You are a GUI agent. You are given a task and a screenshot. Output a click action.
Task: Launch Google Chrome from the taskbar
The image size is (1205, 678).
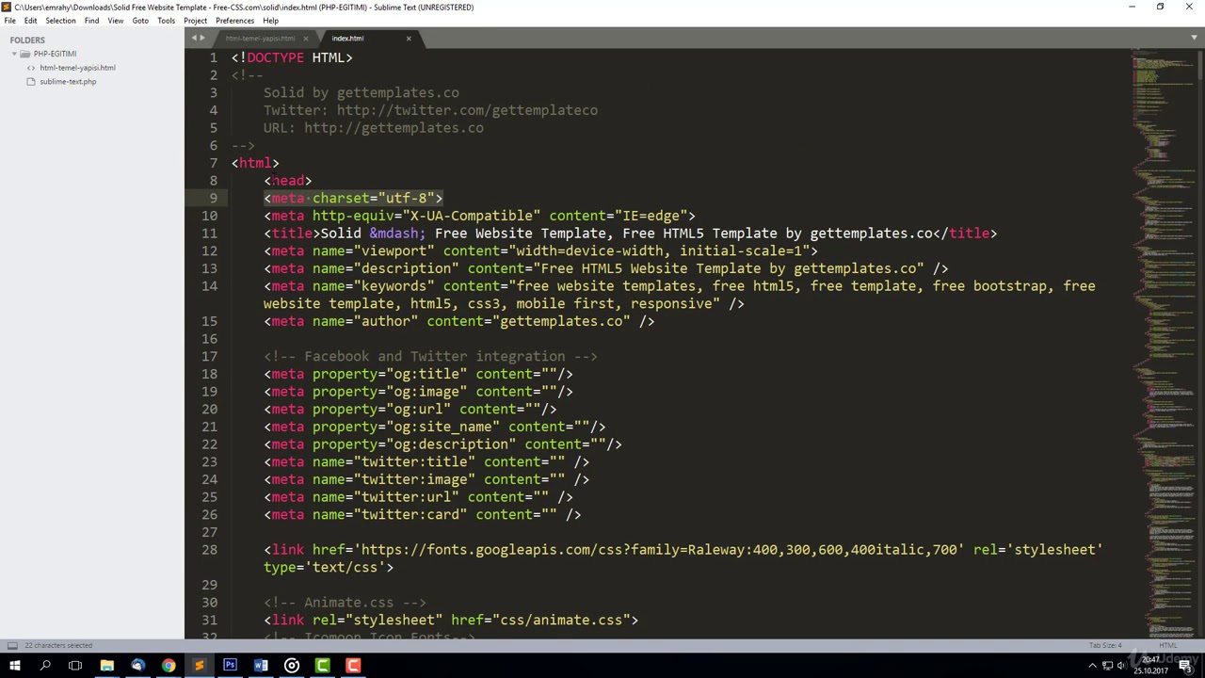tap(169, 666)
